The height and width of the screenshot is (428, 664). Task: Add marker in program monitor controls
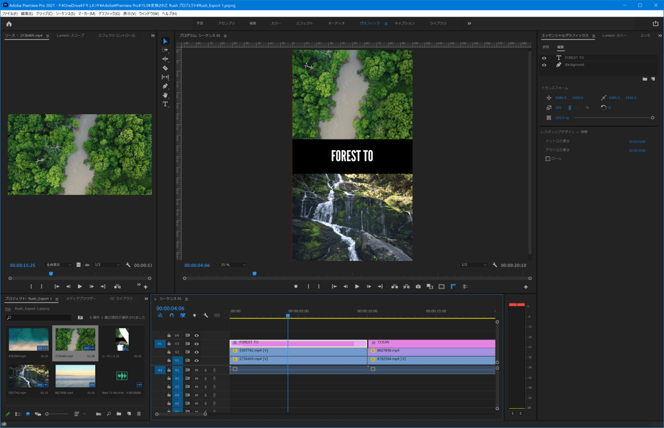click(295, 287)
